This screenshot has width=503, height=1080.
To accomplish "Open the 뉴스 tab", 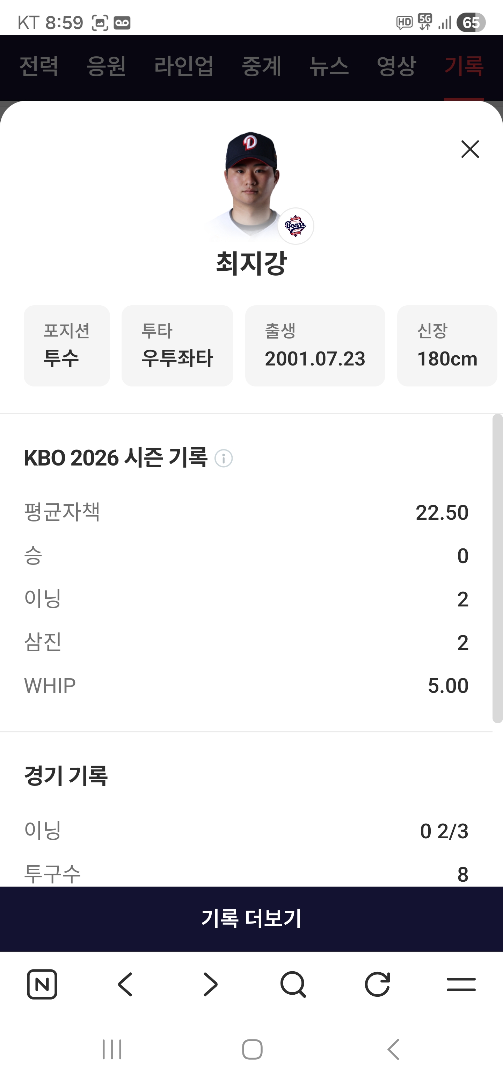I will point(329,66).
